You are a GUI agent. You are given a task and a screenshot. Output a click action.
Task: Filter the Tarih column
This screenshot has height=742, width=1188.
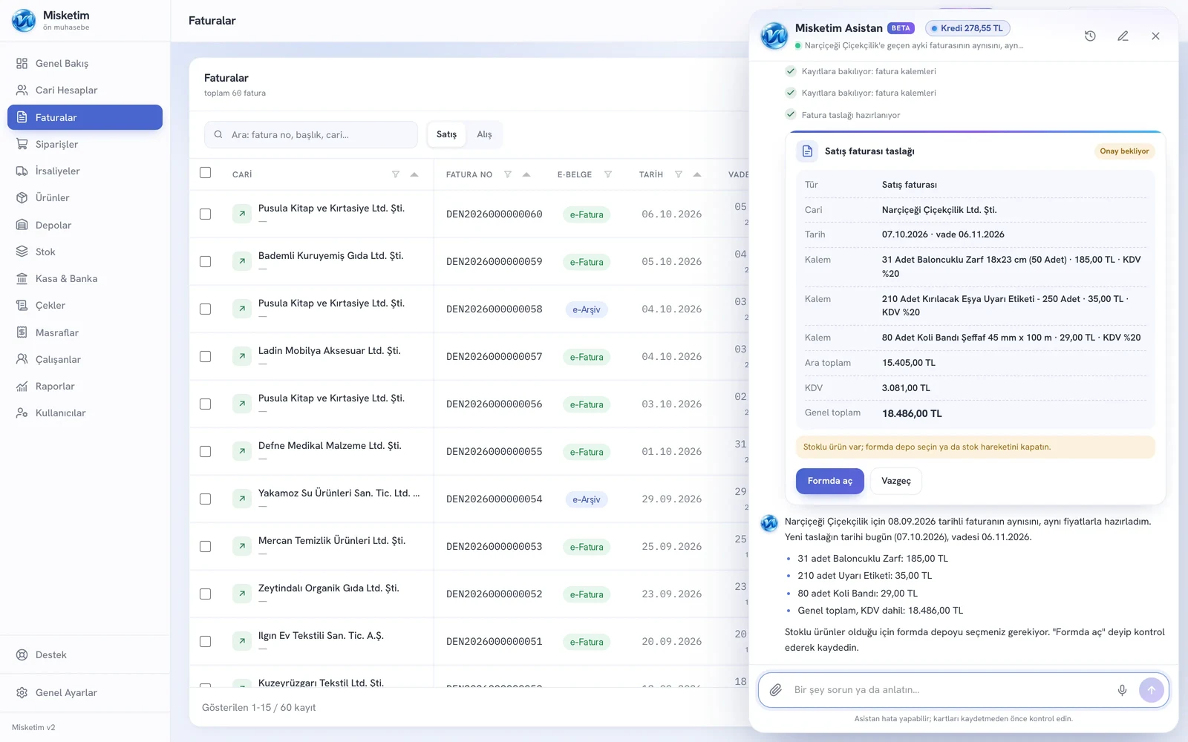pos(679,174)
